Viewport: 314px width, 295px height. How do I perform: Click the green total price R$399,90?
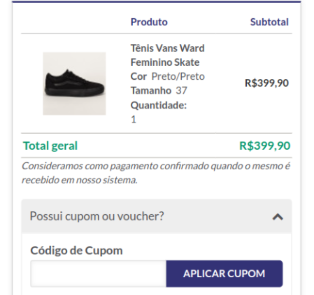click(265, 146)
